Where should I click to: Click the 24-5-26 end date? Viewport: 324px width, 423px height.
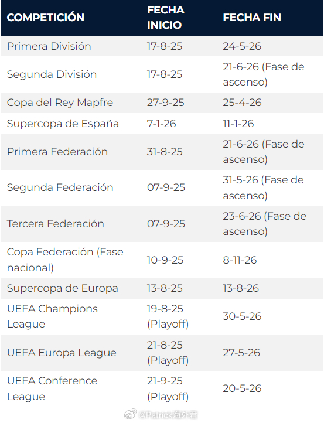(x=242, y=46)
